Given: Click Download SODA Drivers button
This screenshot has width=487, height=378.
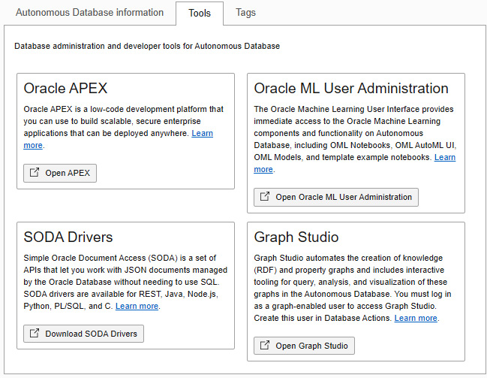Looking at the screenshot, I should pyautogui.click(x=83, y=334).
